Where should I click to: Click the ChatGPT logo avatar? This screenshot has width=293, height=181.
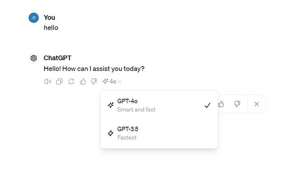pos(34,58)
